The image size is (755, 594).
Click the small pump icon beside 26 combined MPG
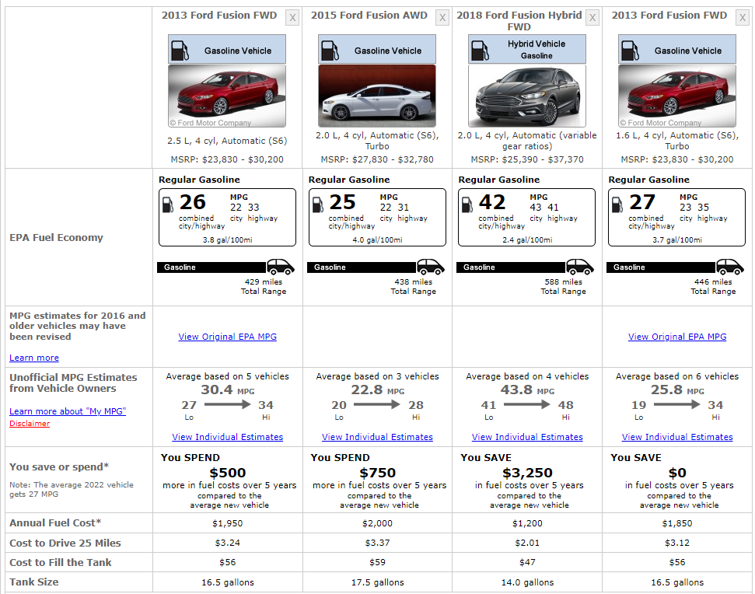[168, 204]
